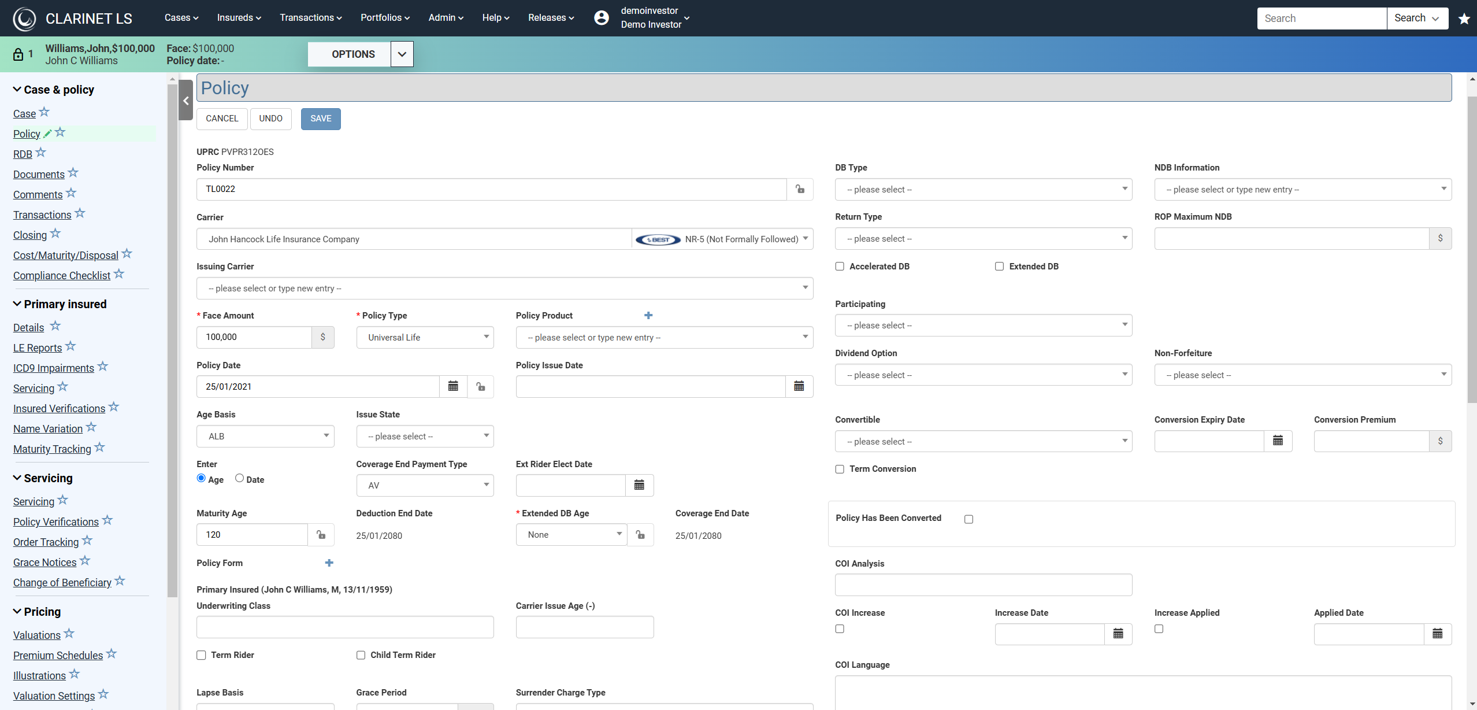Viewport: 1477px width, 710px height.
Task: Check the Accelerated DB checkbox
Action: click(x=840, y=267)
